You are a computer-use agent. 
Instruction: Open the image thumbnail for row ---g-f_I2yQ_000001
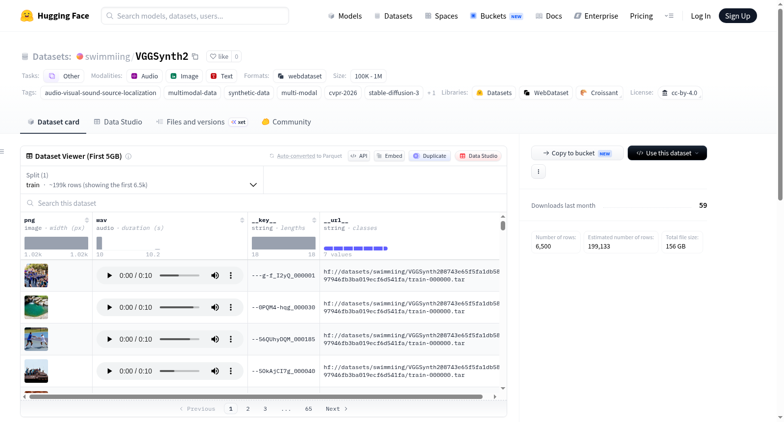tap(36, 275)
